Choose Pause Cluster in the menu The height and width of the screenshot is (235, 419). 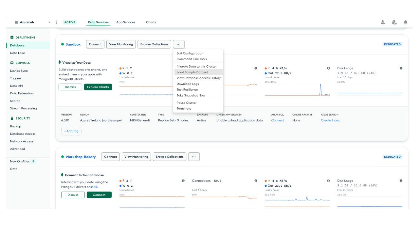click(187, 103)
